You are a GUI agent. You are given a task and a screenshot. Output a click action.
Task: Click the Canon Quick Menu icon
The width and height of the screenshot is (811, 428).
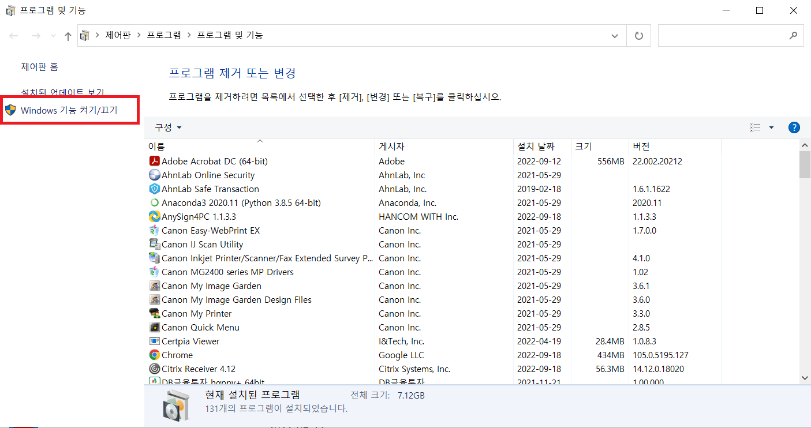point(154,328)
